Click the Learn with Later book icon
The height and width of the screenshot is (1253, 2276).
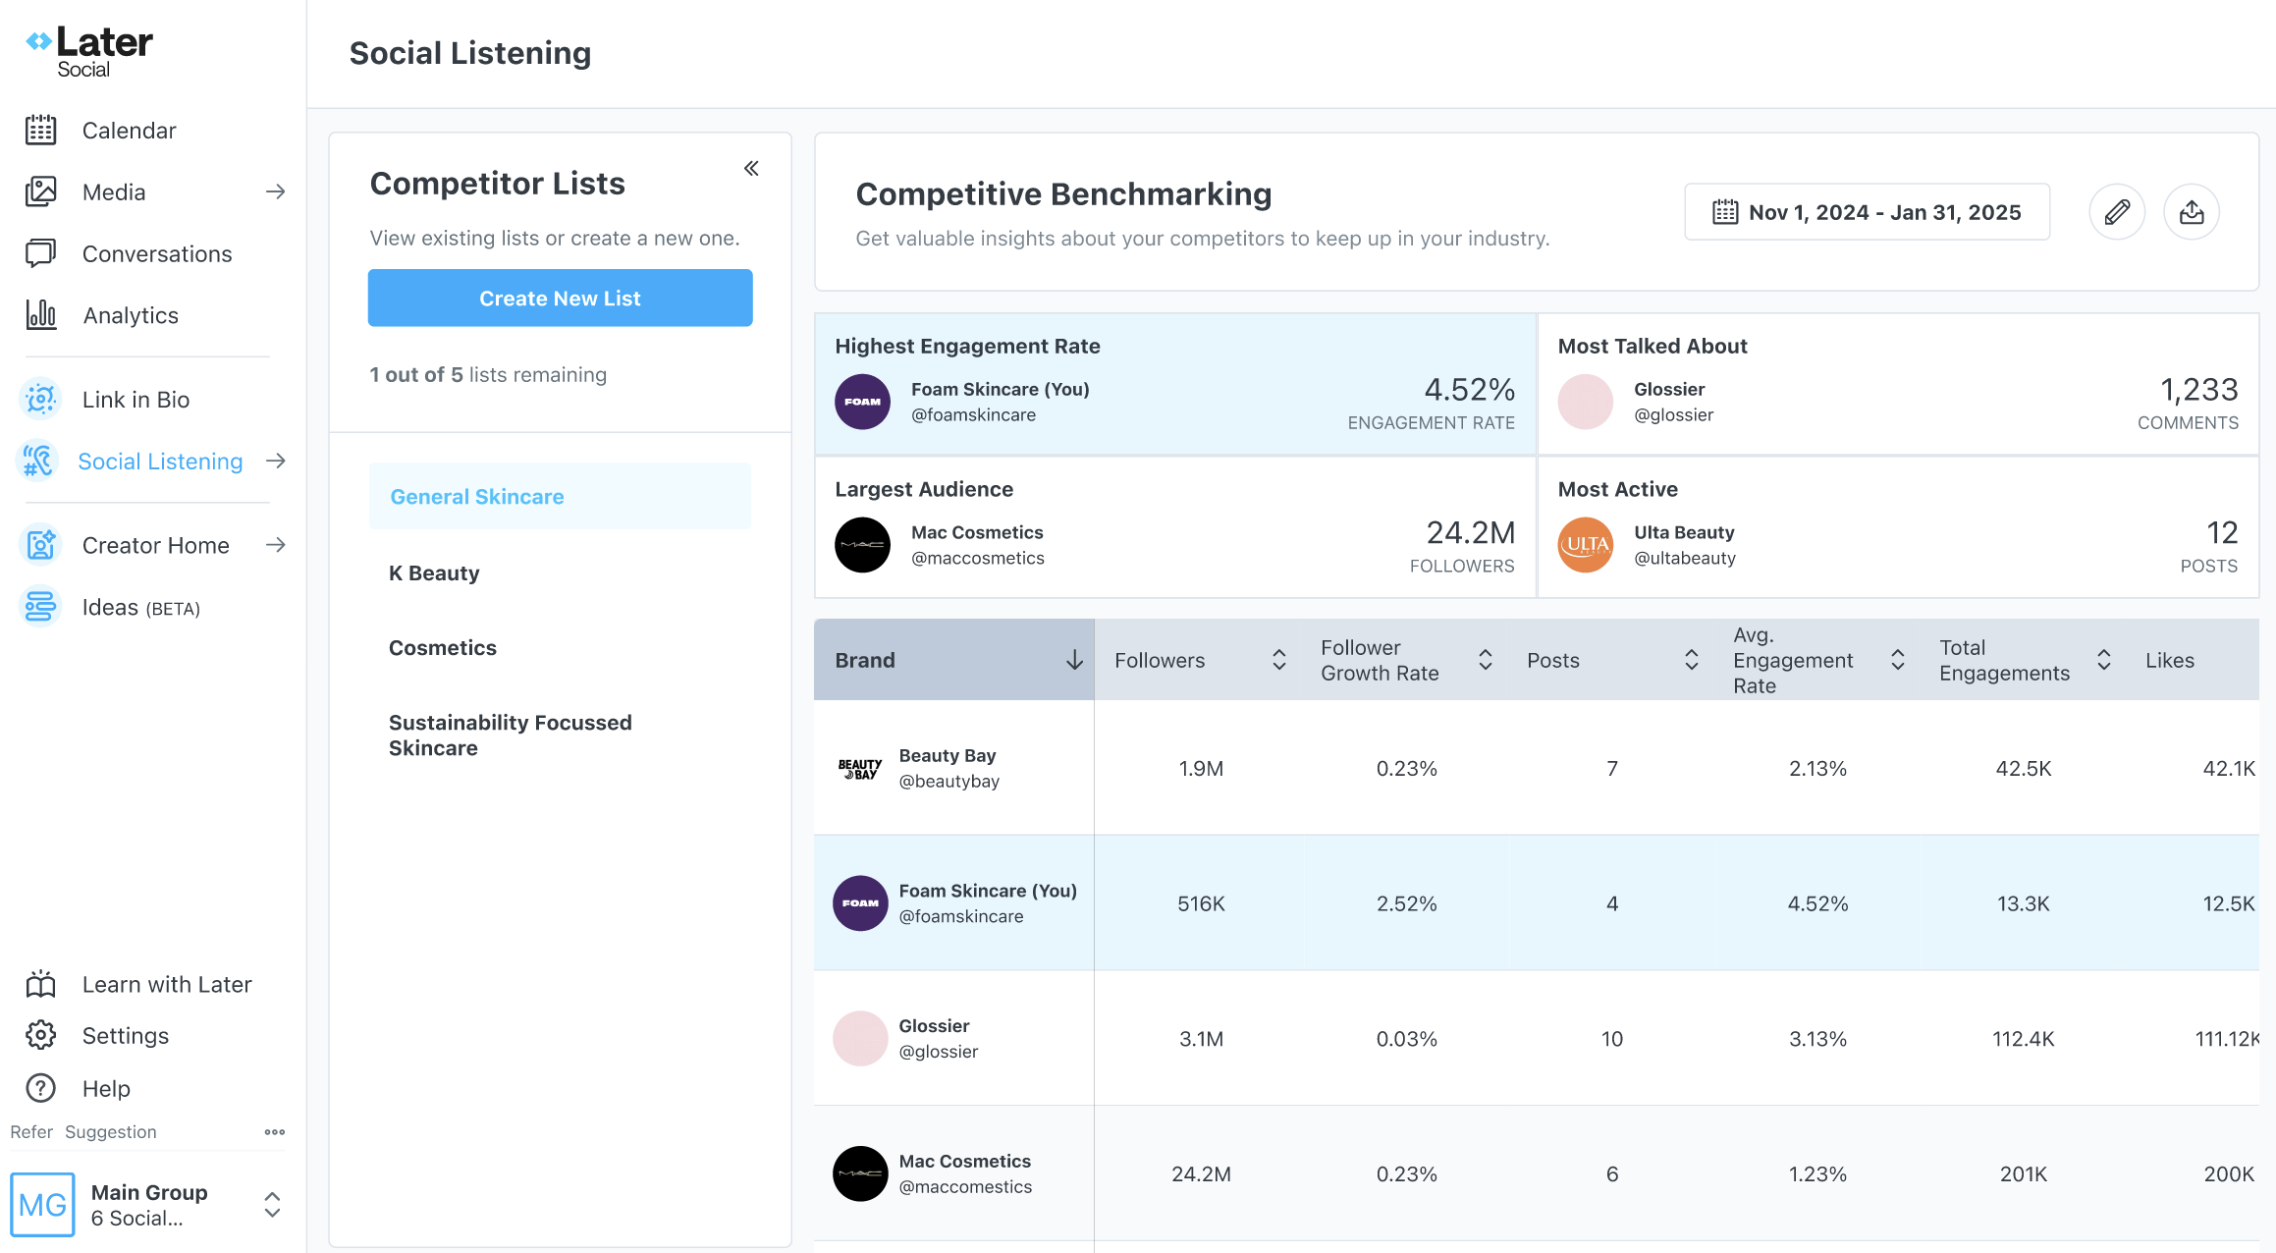click(40, 984)
